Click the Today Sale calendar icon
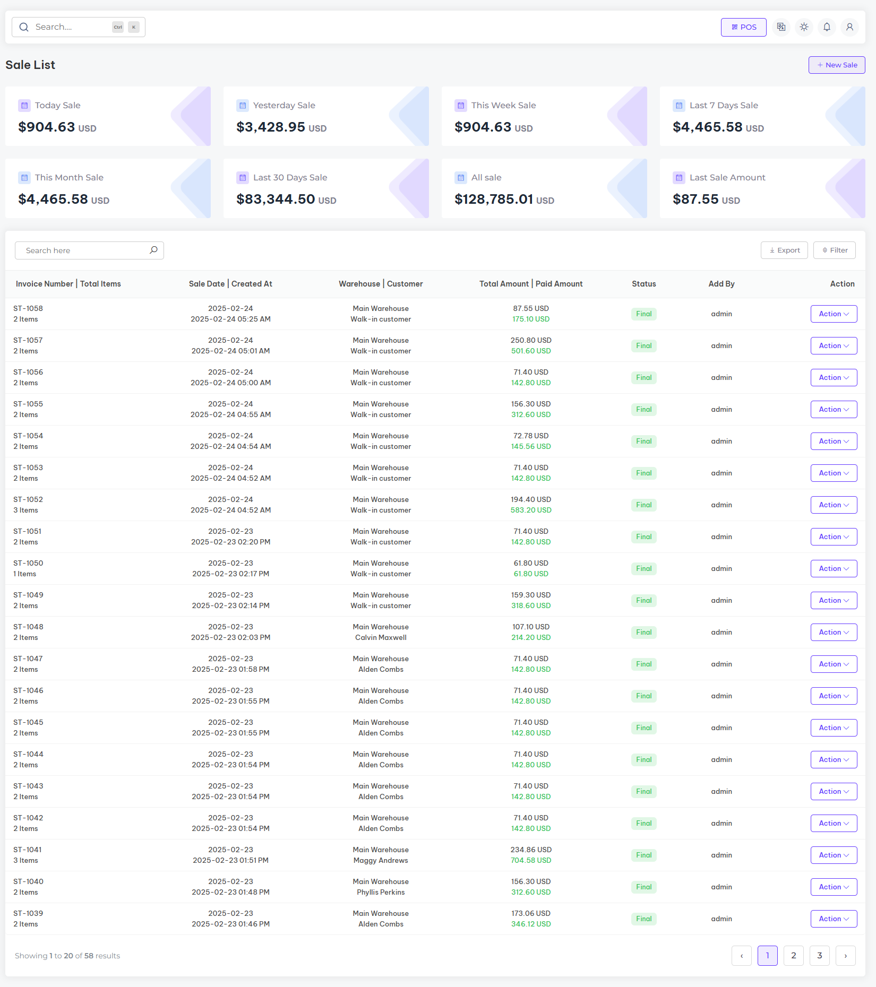Viewport: 876px width, 987px height. pyautogui.click(x=24, y=106)
